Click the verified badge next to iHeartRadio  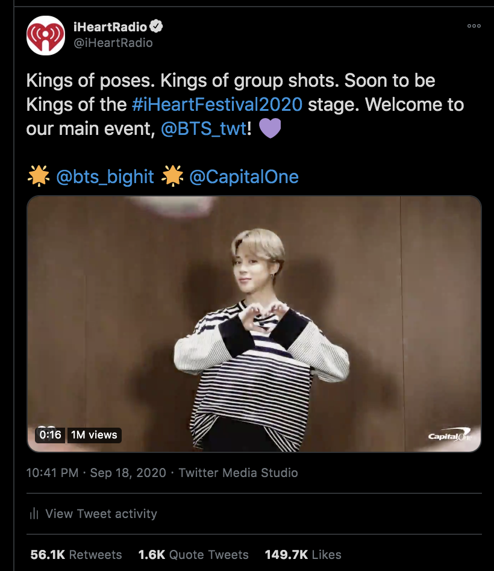pos(157,27)
